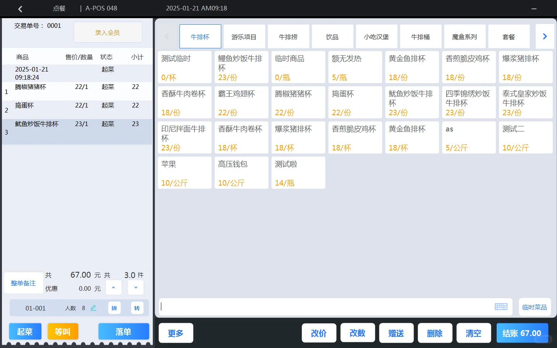Switch to the 饮品 category tab

pos(332,36)
